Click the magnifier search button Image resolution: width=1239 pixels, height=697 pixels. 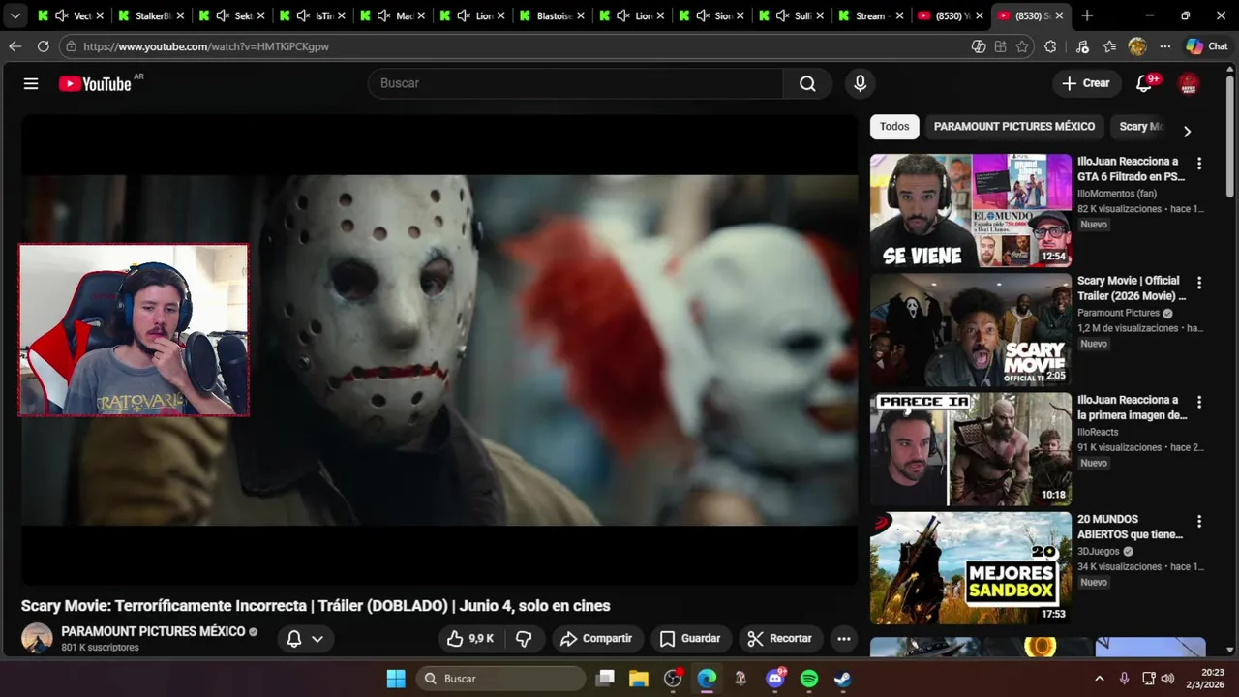[807, 83]
